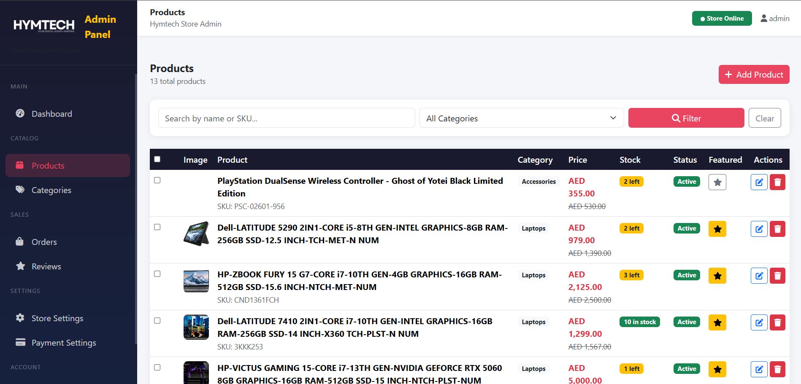Edit the Dell Latitude 5290 product
This screenshot has height=384, width=801.
click(x=759, y=229)
